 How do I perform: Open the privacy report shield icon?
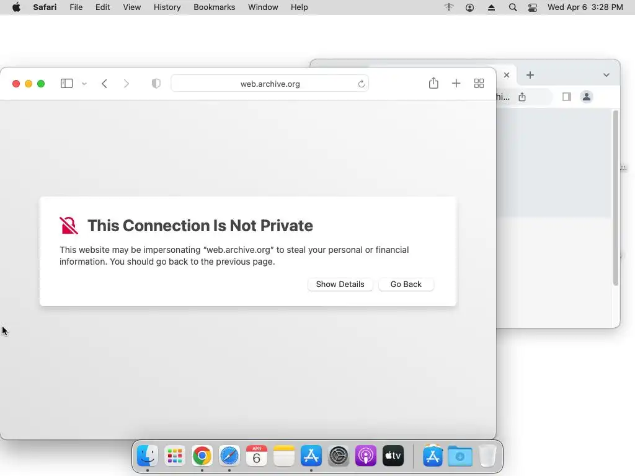point(156,84)
